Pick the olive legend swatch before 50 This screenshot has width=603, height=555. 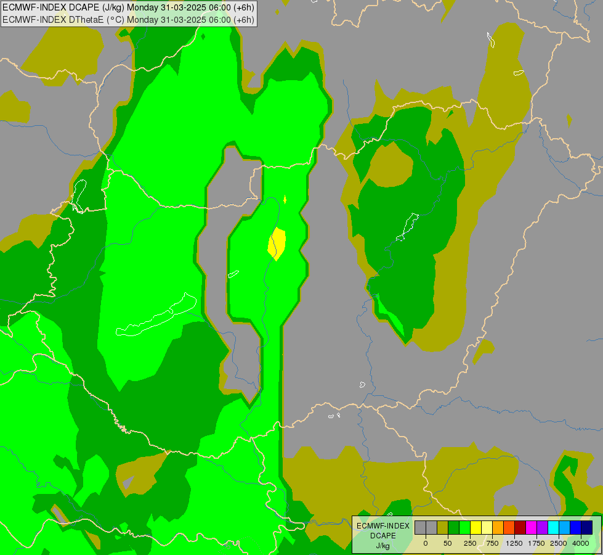pyautogui.click(x=442, y=527)
